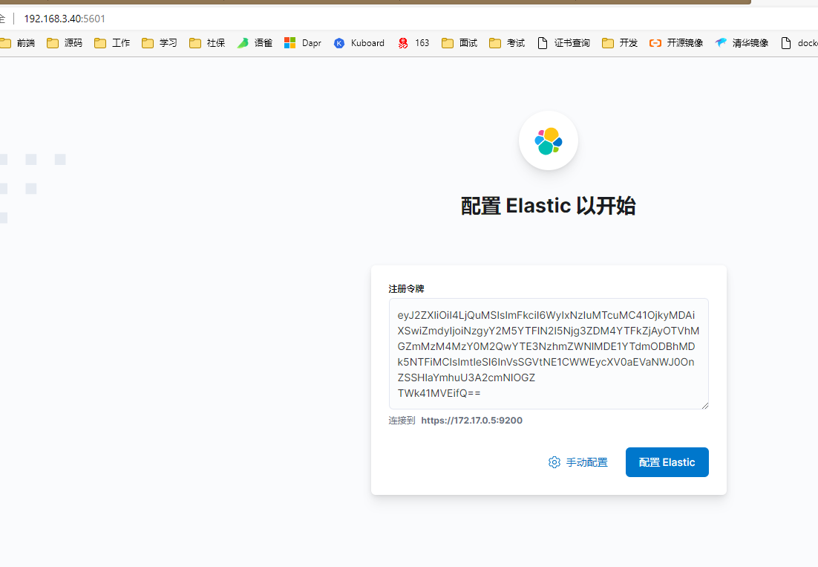Click the textarea resize handle corner
This screenshot has width=818, height=567.
[x=704, y=405]
